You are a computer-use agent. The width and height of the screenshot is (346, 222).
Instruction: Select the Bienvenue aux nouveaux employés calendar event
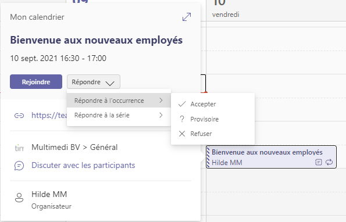pos(271,157)
